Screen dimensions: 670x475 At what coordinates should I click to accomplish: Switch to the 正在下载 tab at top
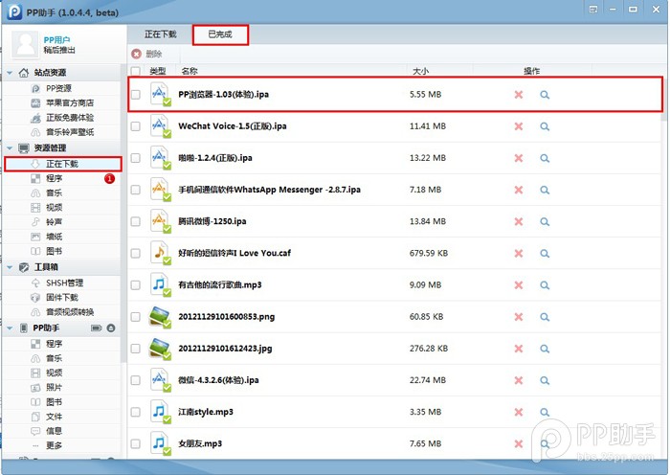160,34
